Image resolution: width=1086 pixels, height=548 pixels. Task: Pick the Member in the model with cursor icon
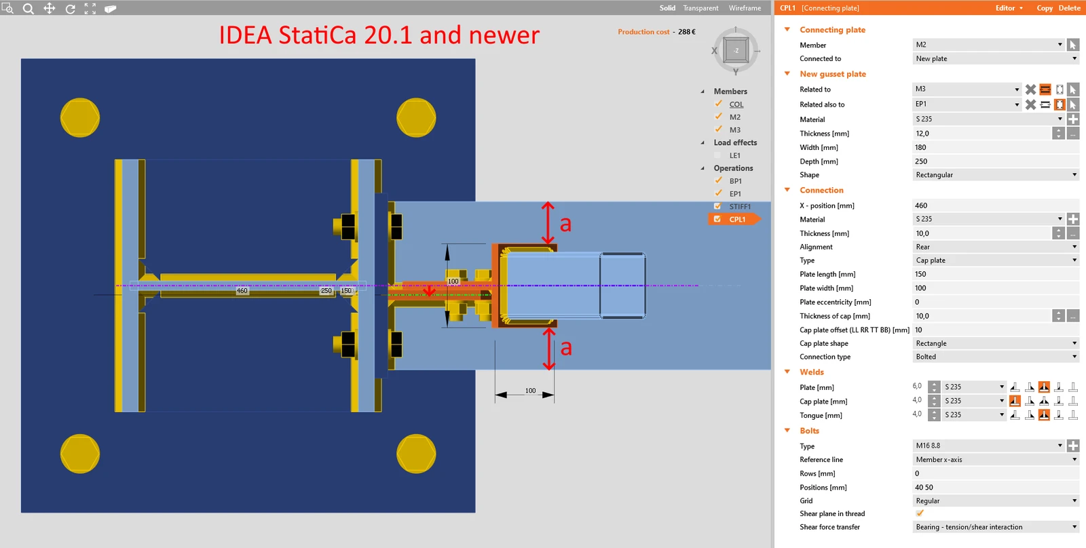pos(1073,45)
